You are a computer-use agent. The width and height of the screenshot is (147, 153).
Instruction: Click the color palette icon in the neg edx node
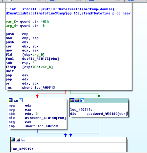[11, 100]
